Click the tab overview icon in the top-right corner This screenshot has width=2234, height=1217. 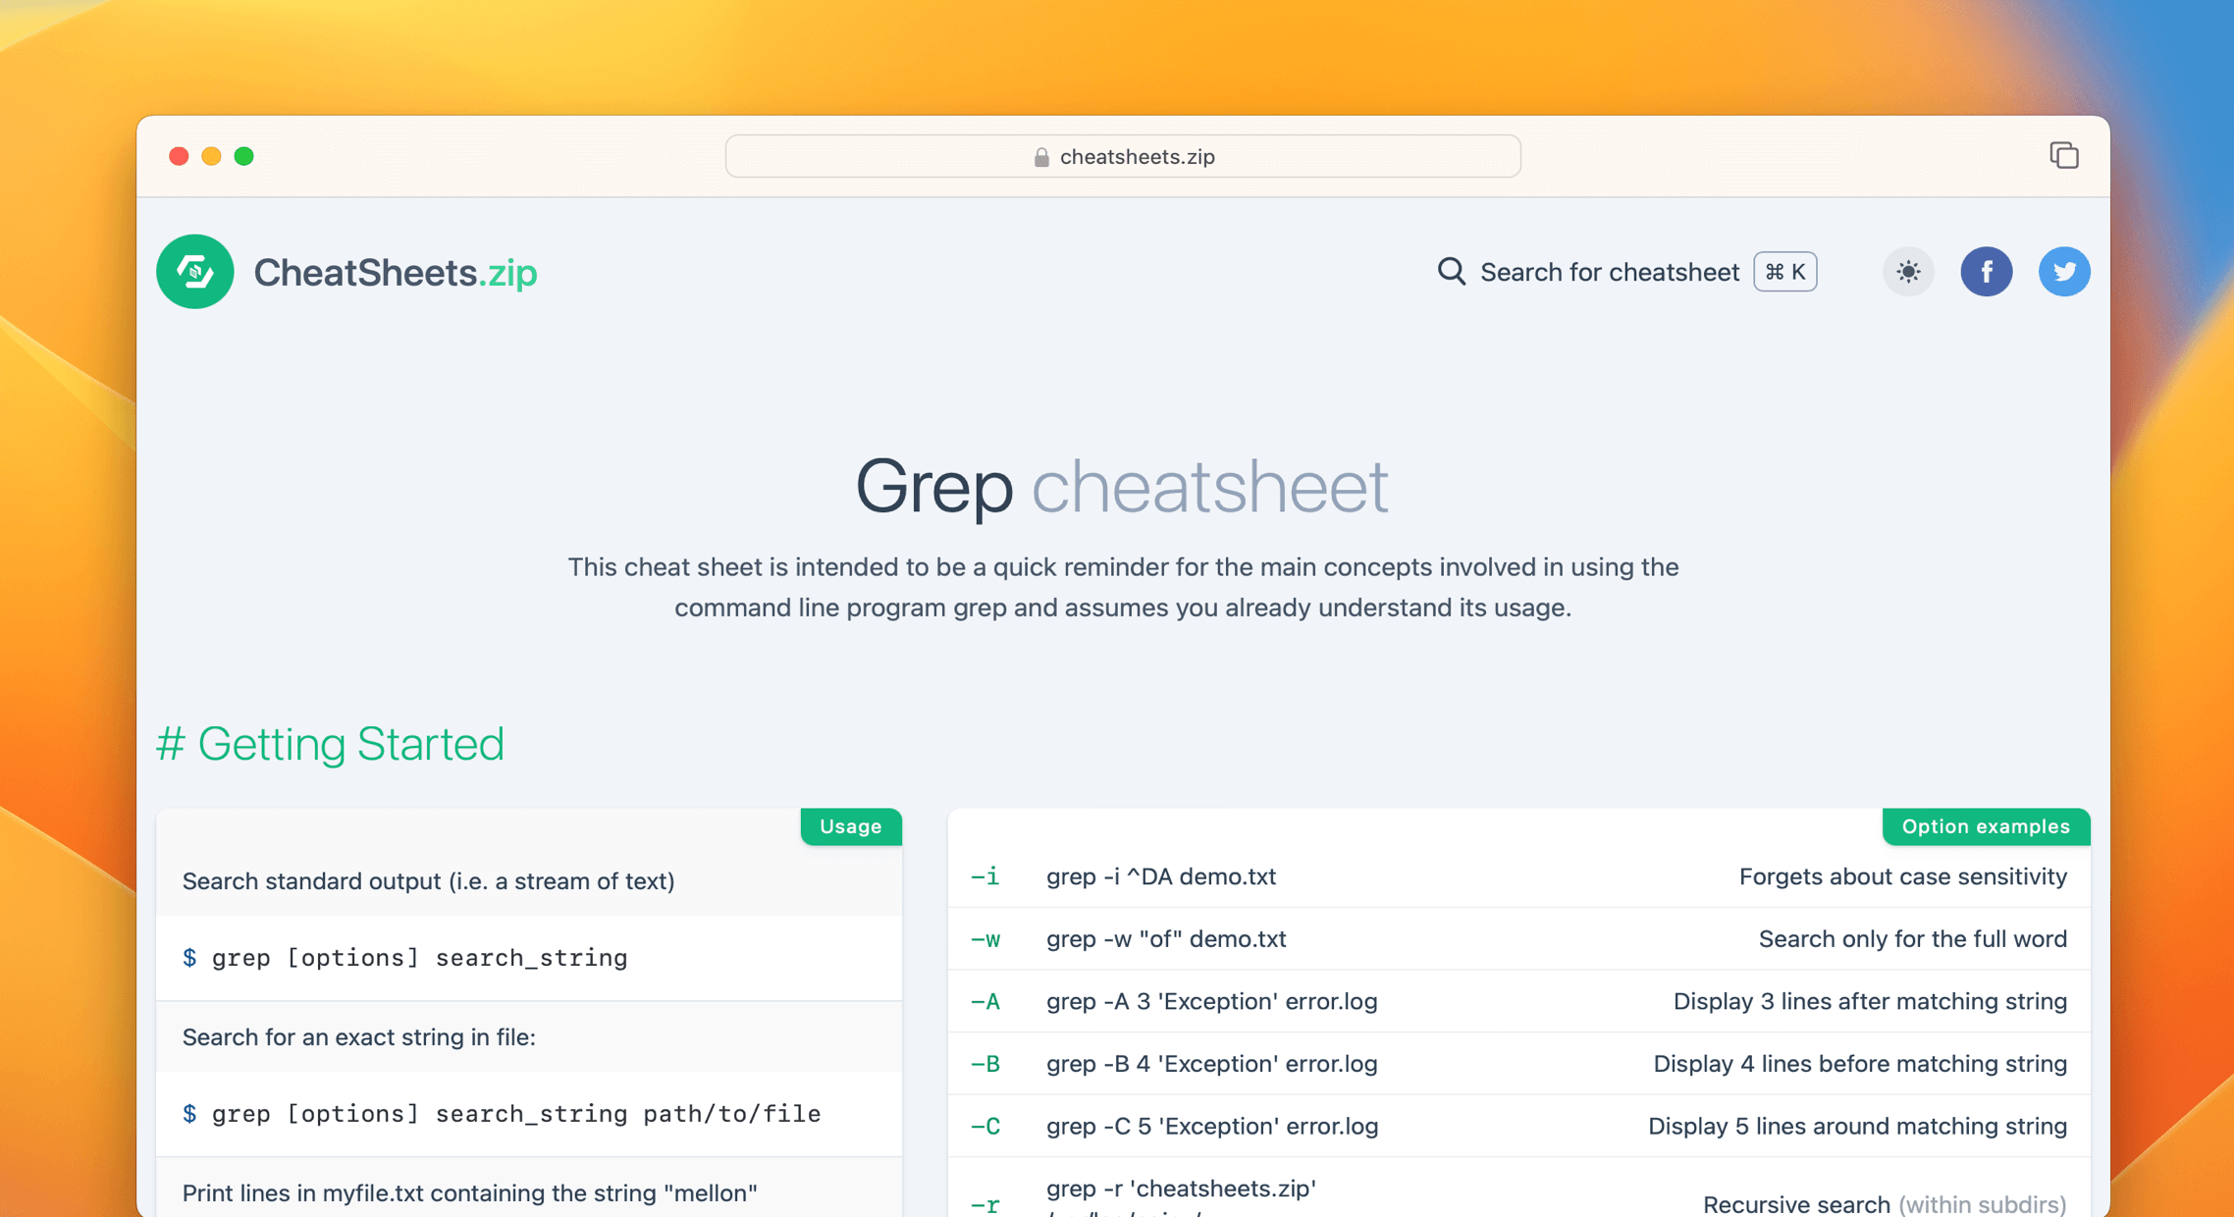tap(2063, 155)
